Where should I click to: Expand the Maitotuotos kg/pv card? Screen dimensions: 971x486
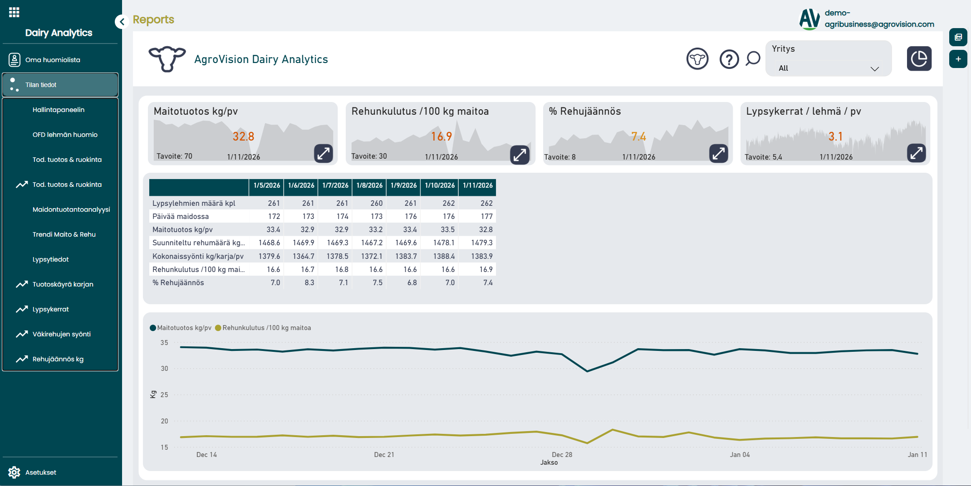[323, 153]
